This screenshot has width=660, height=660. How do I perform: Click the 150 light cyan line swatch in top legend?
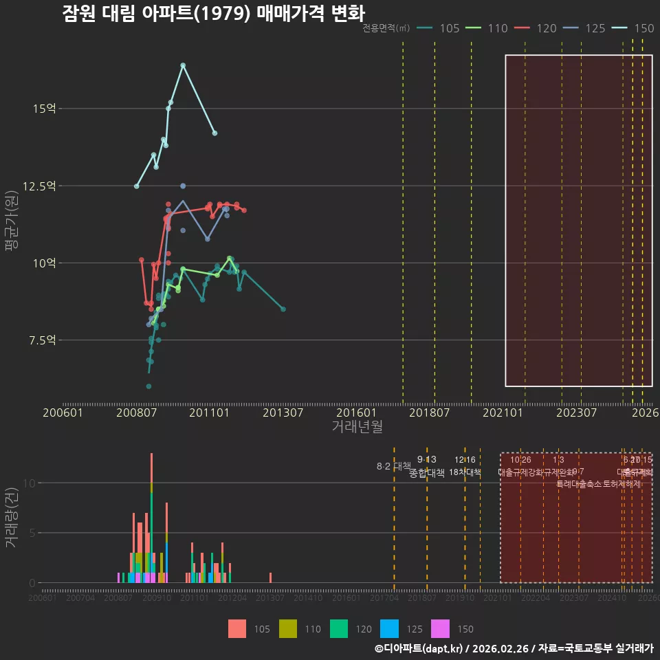pos(619,28)
